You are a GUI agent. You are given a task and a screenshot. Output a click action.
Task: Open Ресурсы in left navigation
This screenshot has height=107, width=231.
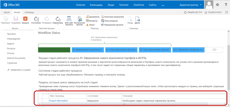click(11, 48)
